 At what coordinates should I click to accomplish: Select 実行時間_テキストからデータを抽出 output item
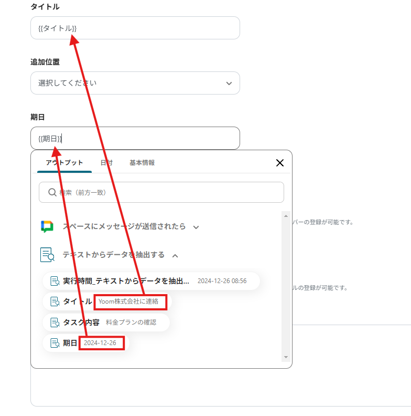(x=151, y=281)
